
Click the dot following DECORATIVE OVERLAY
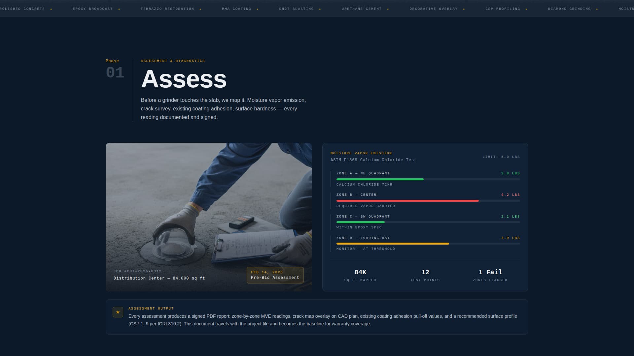[464, 9]
